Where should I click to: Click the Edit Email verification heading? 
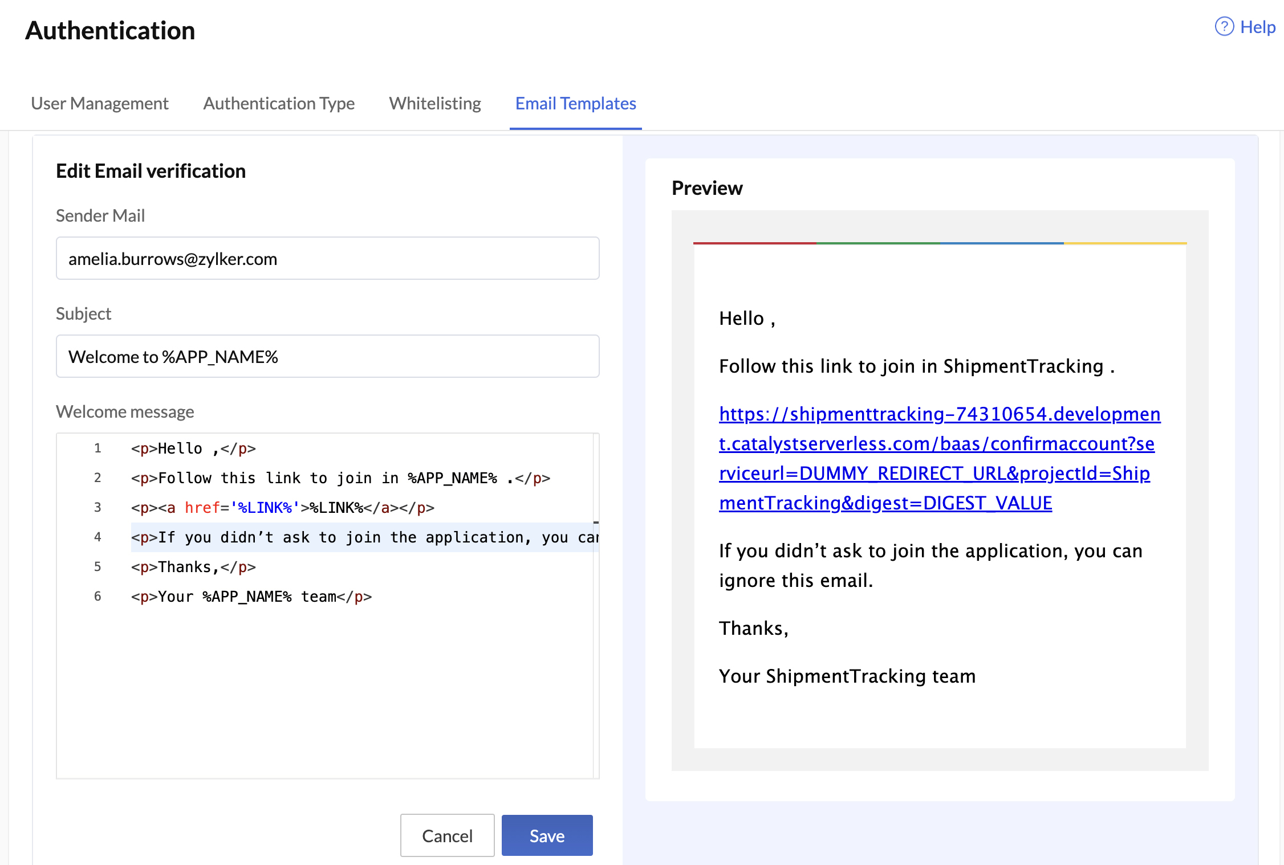pyautogui.click(x=150, y=170)
